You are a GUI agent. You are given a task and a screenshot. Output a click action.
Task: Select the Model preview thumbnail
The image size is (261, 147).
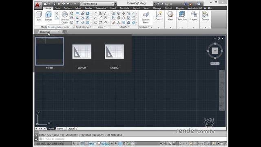tap(49, 51)
